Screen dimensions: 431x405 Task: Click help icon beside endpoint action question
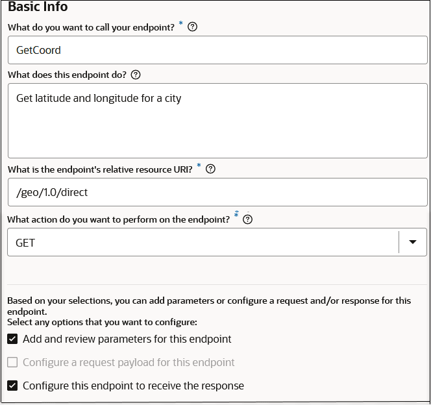point(247,219)
